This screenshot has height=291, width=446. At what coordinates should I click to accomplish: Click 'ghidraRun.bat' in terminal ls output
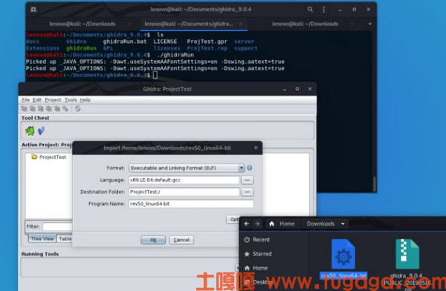125,42
